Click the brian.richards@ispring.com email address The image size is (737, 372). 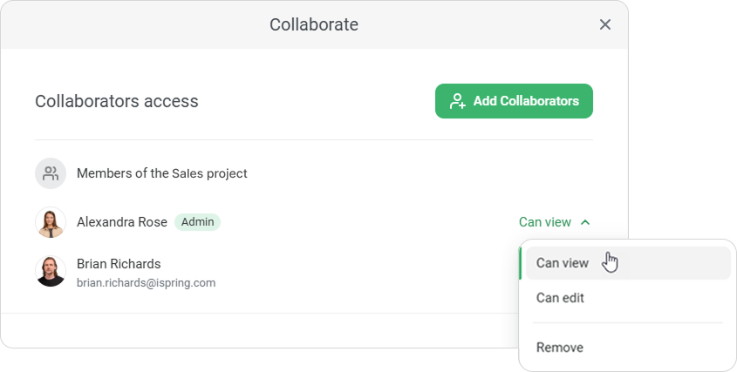(146, 283)
